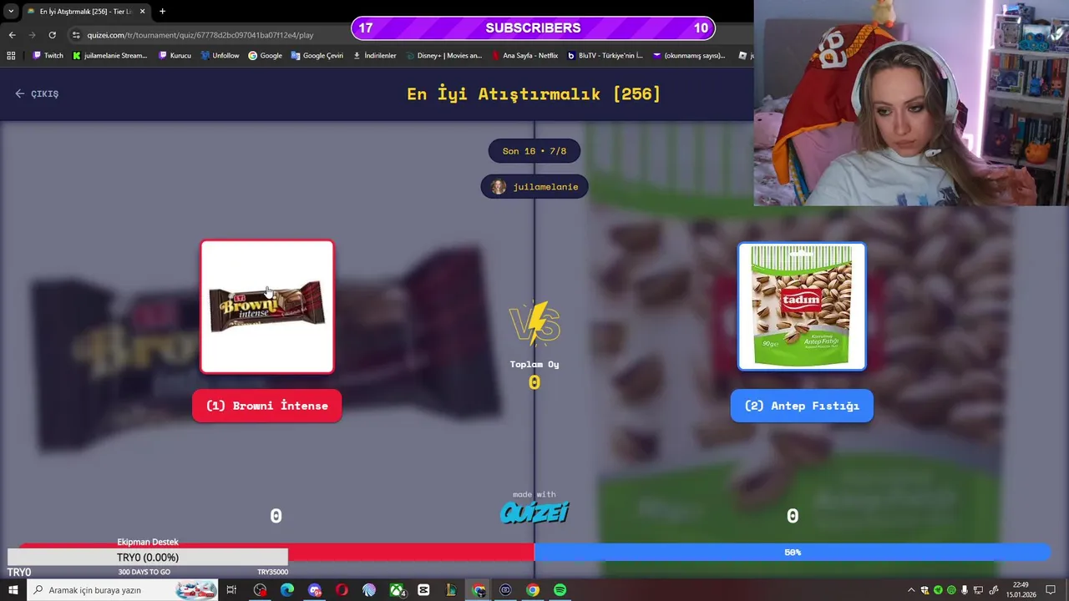Image resolution: width=1069 pixels, height=601 pixels.
Task: Open the site information icon in address bar
Action: [76, 35]
